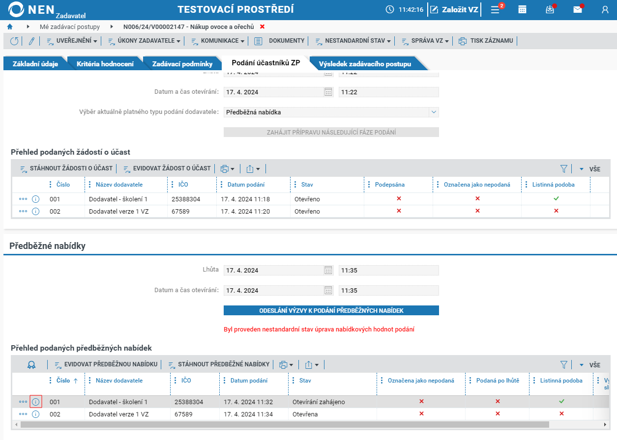Open the three-dots menu for preliminary offer 001
Screen dimensions: 617x440
(23, 402)
